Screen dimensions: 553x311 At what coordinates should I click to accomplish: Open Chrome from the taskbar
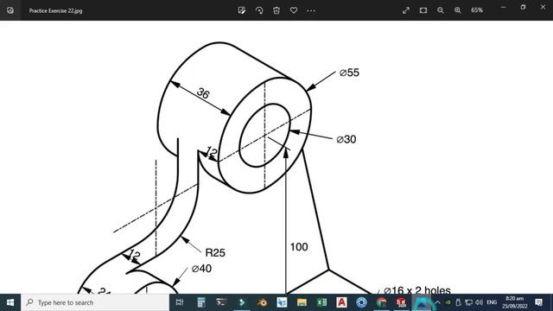point(381,302)
